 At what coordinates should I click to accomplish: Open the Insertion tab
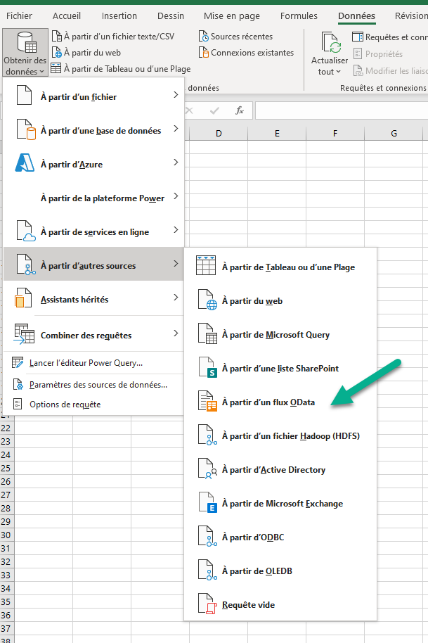click(119, 16)
